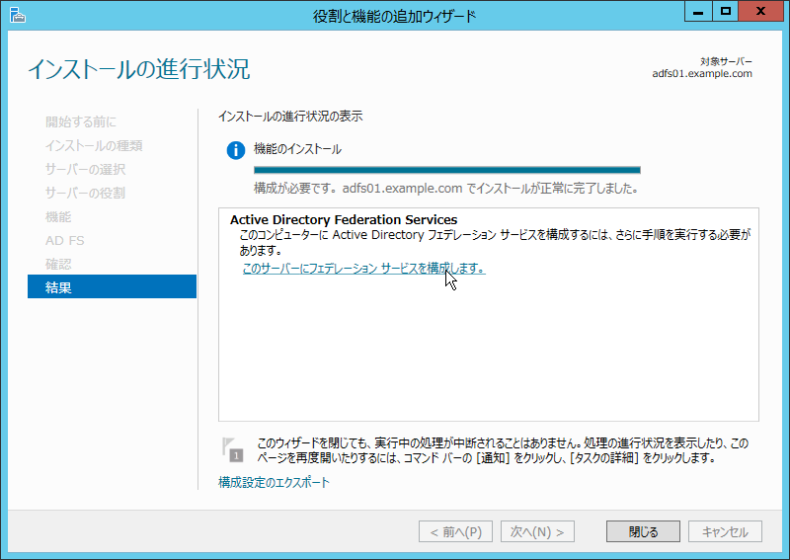Click the wizard window title bar icon
Viewport: 790px width, 560px height.
pos(17,15)
